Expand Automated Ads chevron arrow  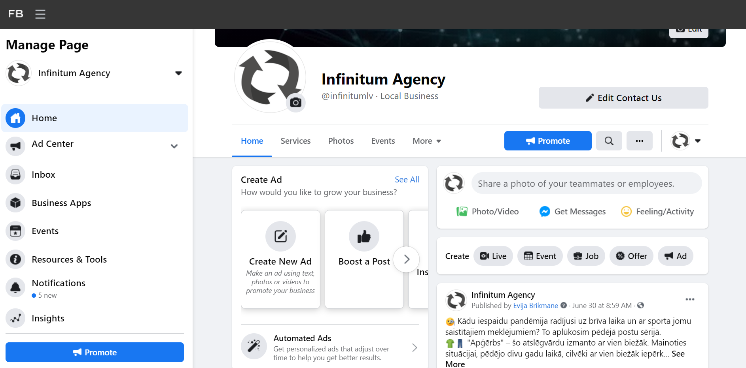pos(415,347)
